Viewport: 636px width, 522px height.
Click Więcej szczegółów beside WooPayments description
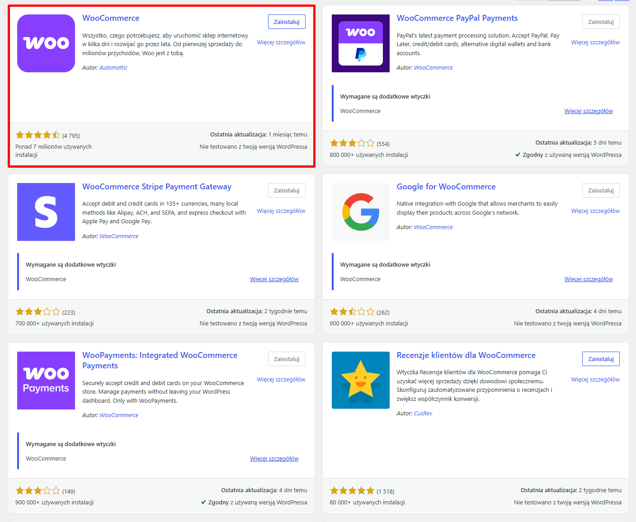point(281,379)
